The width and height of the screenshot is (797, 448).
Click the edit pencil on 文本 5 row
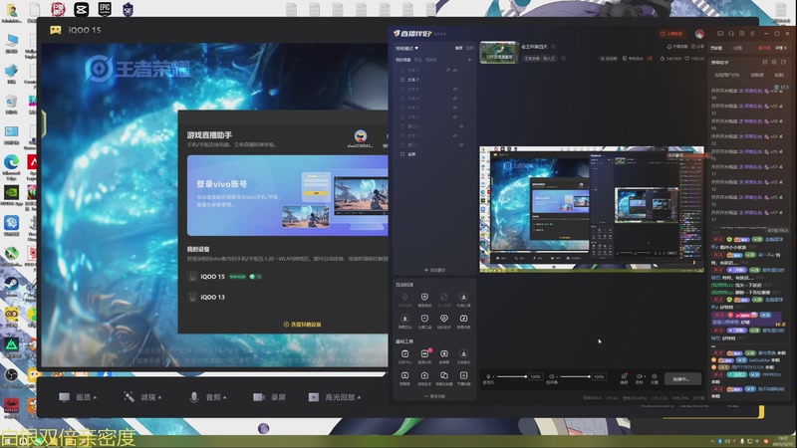coord(447,70)
